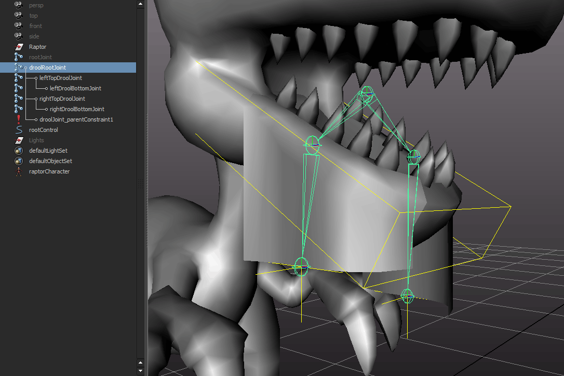Click the joint icon beside rootJoint

(x=19, y=57)
